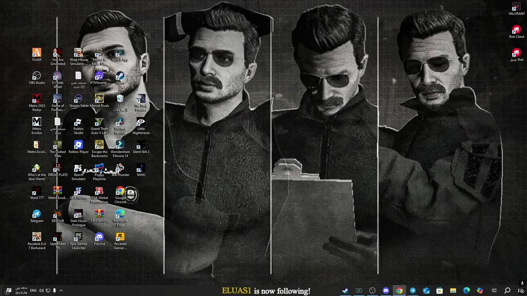Open the volume speaker tray icon
Image resolution: width=527 pixels, height=296 pixels.
point(41,291)
